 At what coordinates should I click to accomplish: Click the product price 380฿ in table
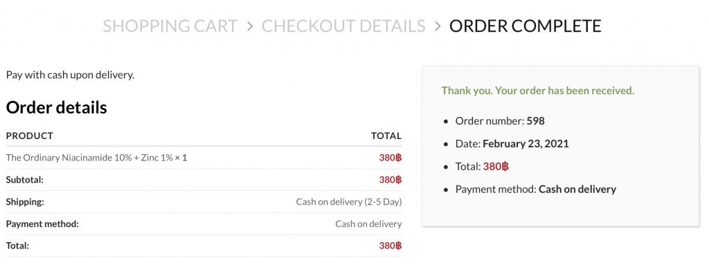[391, 158]
